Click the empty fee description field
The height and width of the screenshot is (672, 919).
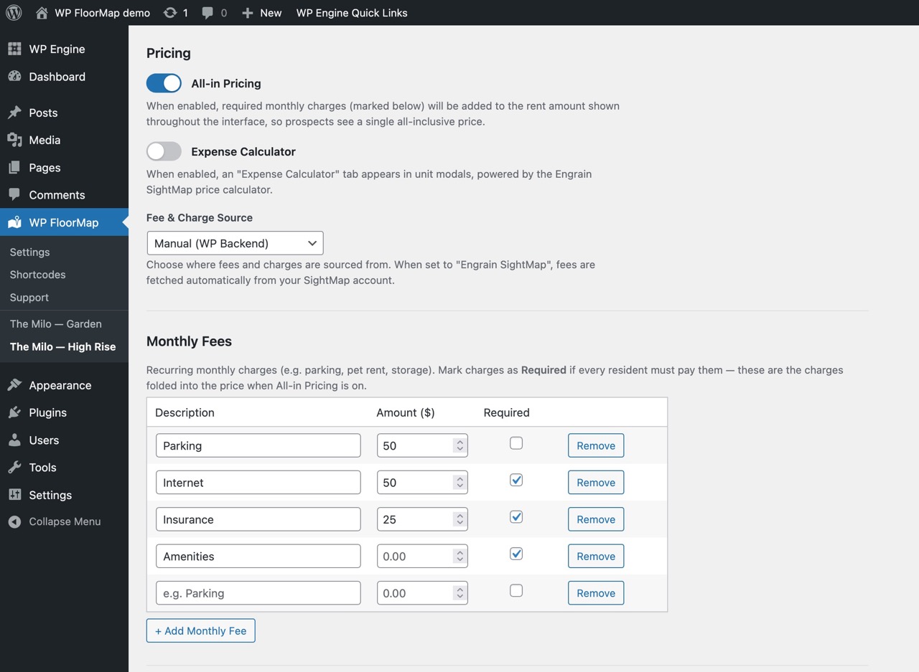258,592
